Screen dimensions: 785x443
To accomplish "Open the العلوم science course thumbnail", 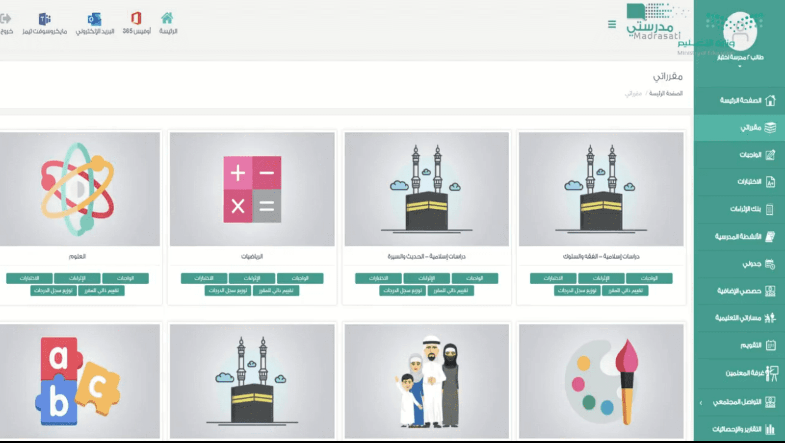I will [x=79, y=189].
